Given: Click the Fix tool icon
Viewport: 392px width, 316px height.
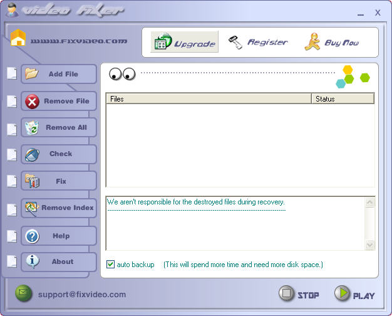Looking at the screenshot, I should point(32,181).
